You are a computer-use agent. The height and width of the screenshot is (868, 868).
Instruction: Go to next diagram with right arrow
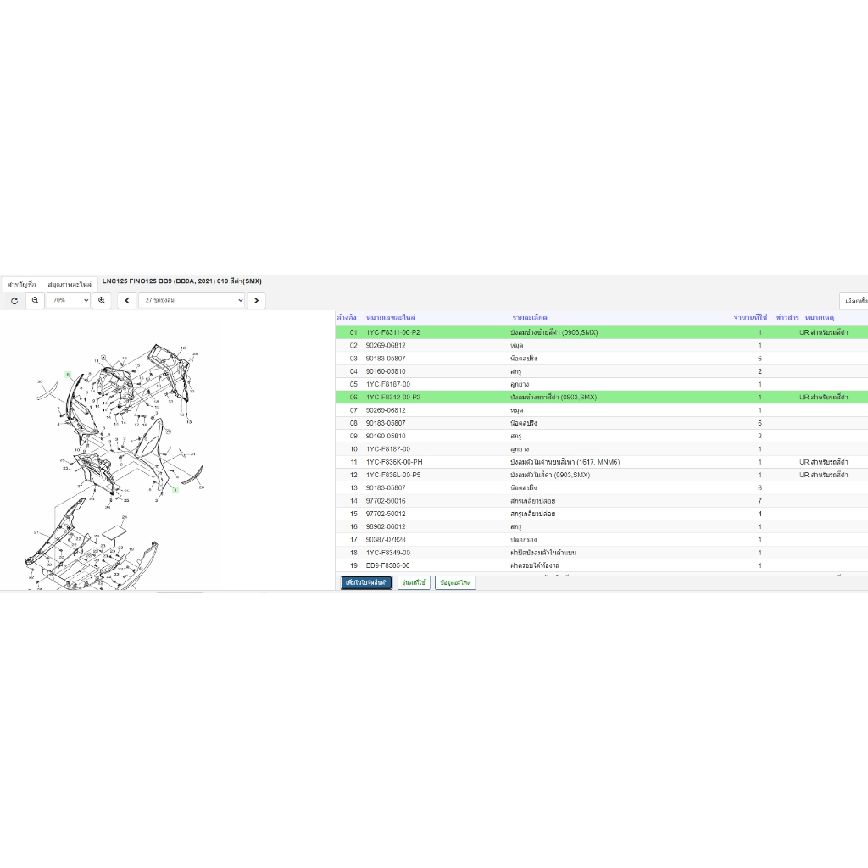click(x=256, y=301)
